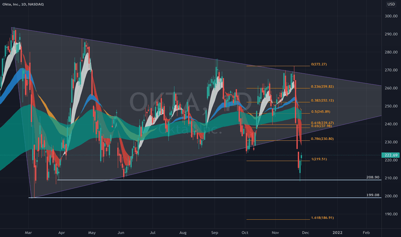The height and width of the screenshot is (237, 401).
Task: Select Fibonacci level 1(219.51) label
Action: [319, 159]
